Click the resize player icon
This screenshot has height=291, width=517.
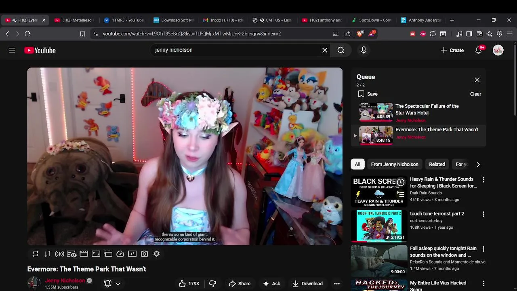(96, 254)
